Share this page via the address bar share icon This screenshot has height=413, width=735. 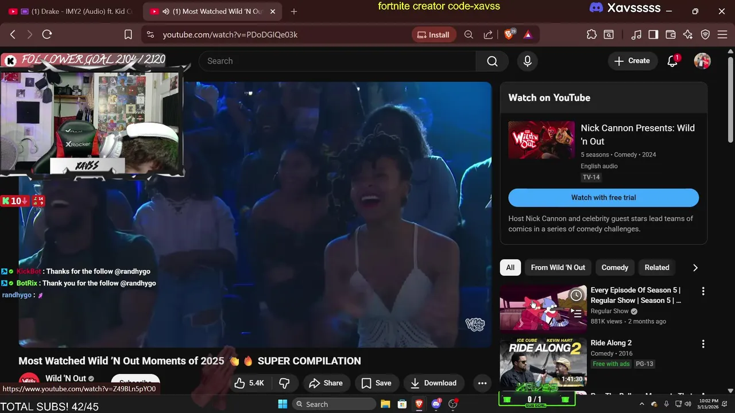click(488, 34)
